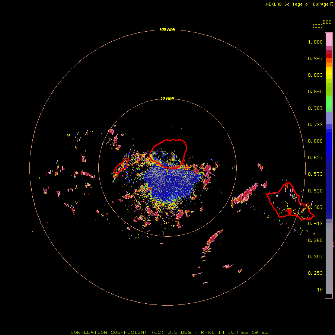Select the 0.253 color scale value
335x335 pixels.
pyautogui.click(x=315, y=273)
